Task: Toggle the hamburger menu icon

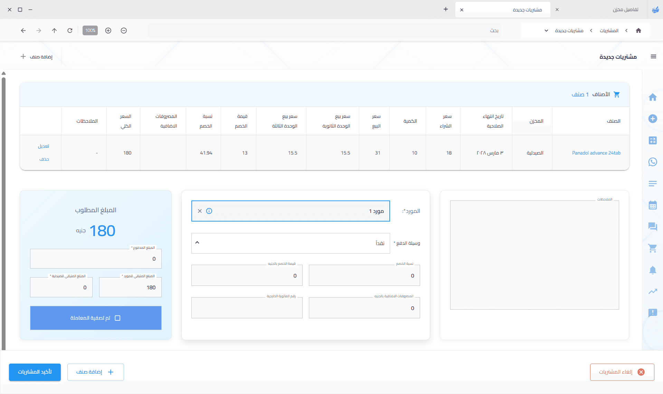Action: 653,57
